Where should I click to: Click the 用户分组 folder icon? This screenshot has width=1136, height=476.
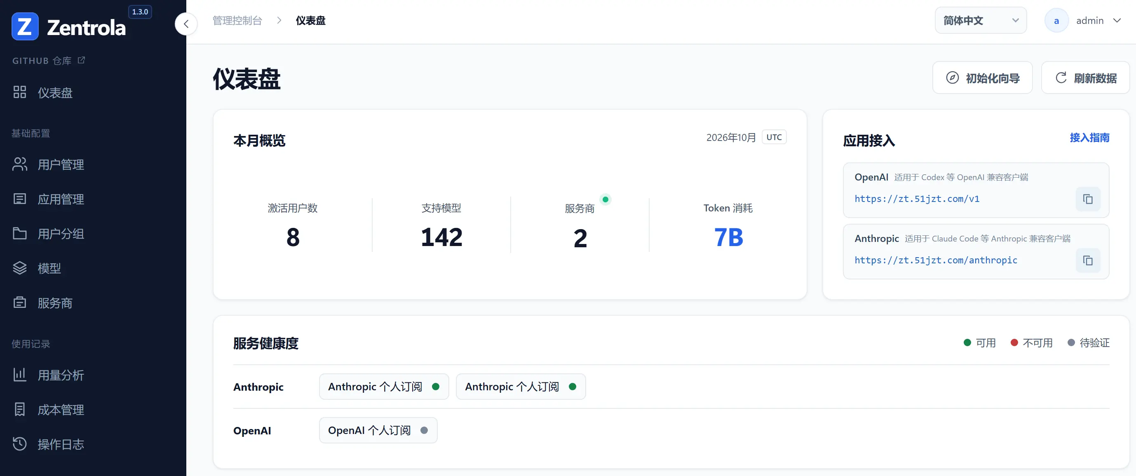[x=20, y=233]
